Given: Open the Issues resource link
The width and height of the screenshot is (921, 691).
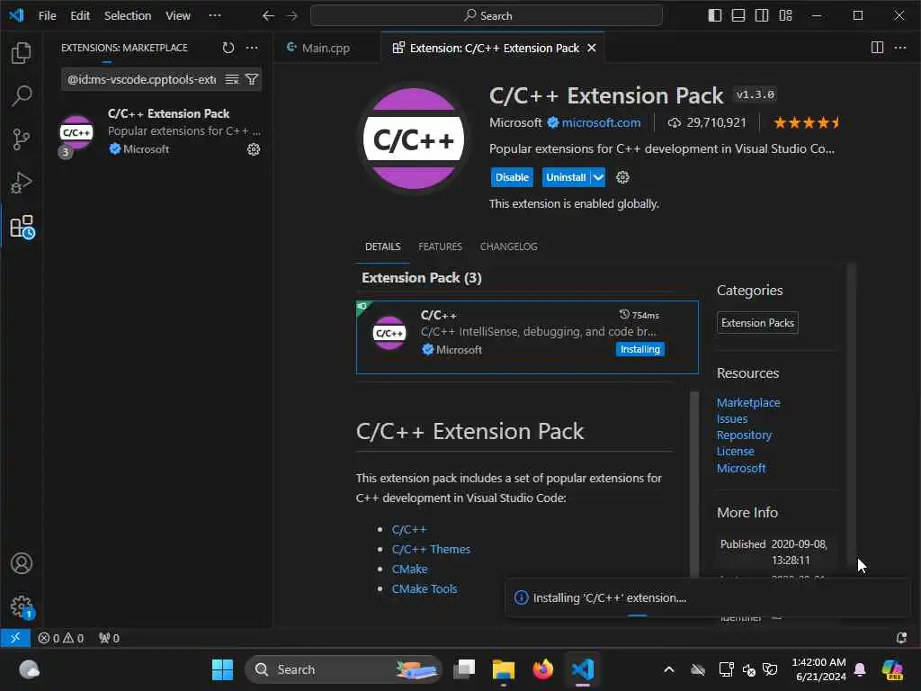Looking at the screenshot, I should (x=732, y=419).
